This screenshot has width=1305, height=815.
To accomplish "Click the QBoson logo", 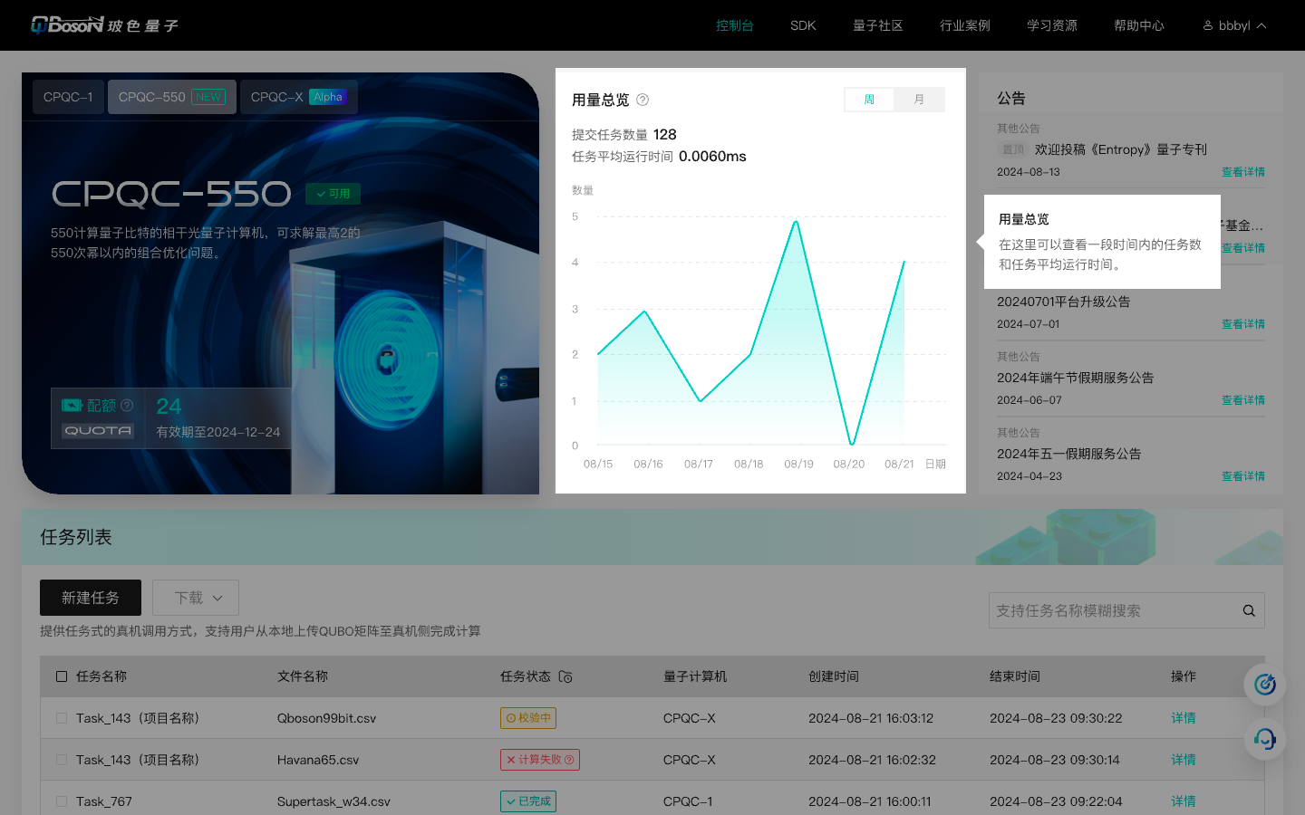I will [104, 25].
